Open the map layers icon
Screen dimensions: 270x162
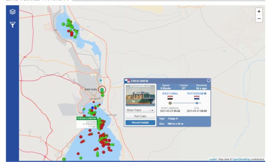click(12, 12)
